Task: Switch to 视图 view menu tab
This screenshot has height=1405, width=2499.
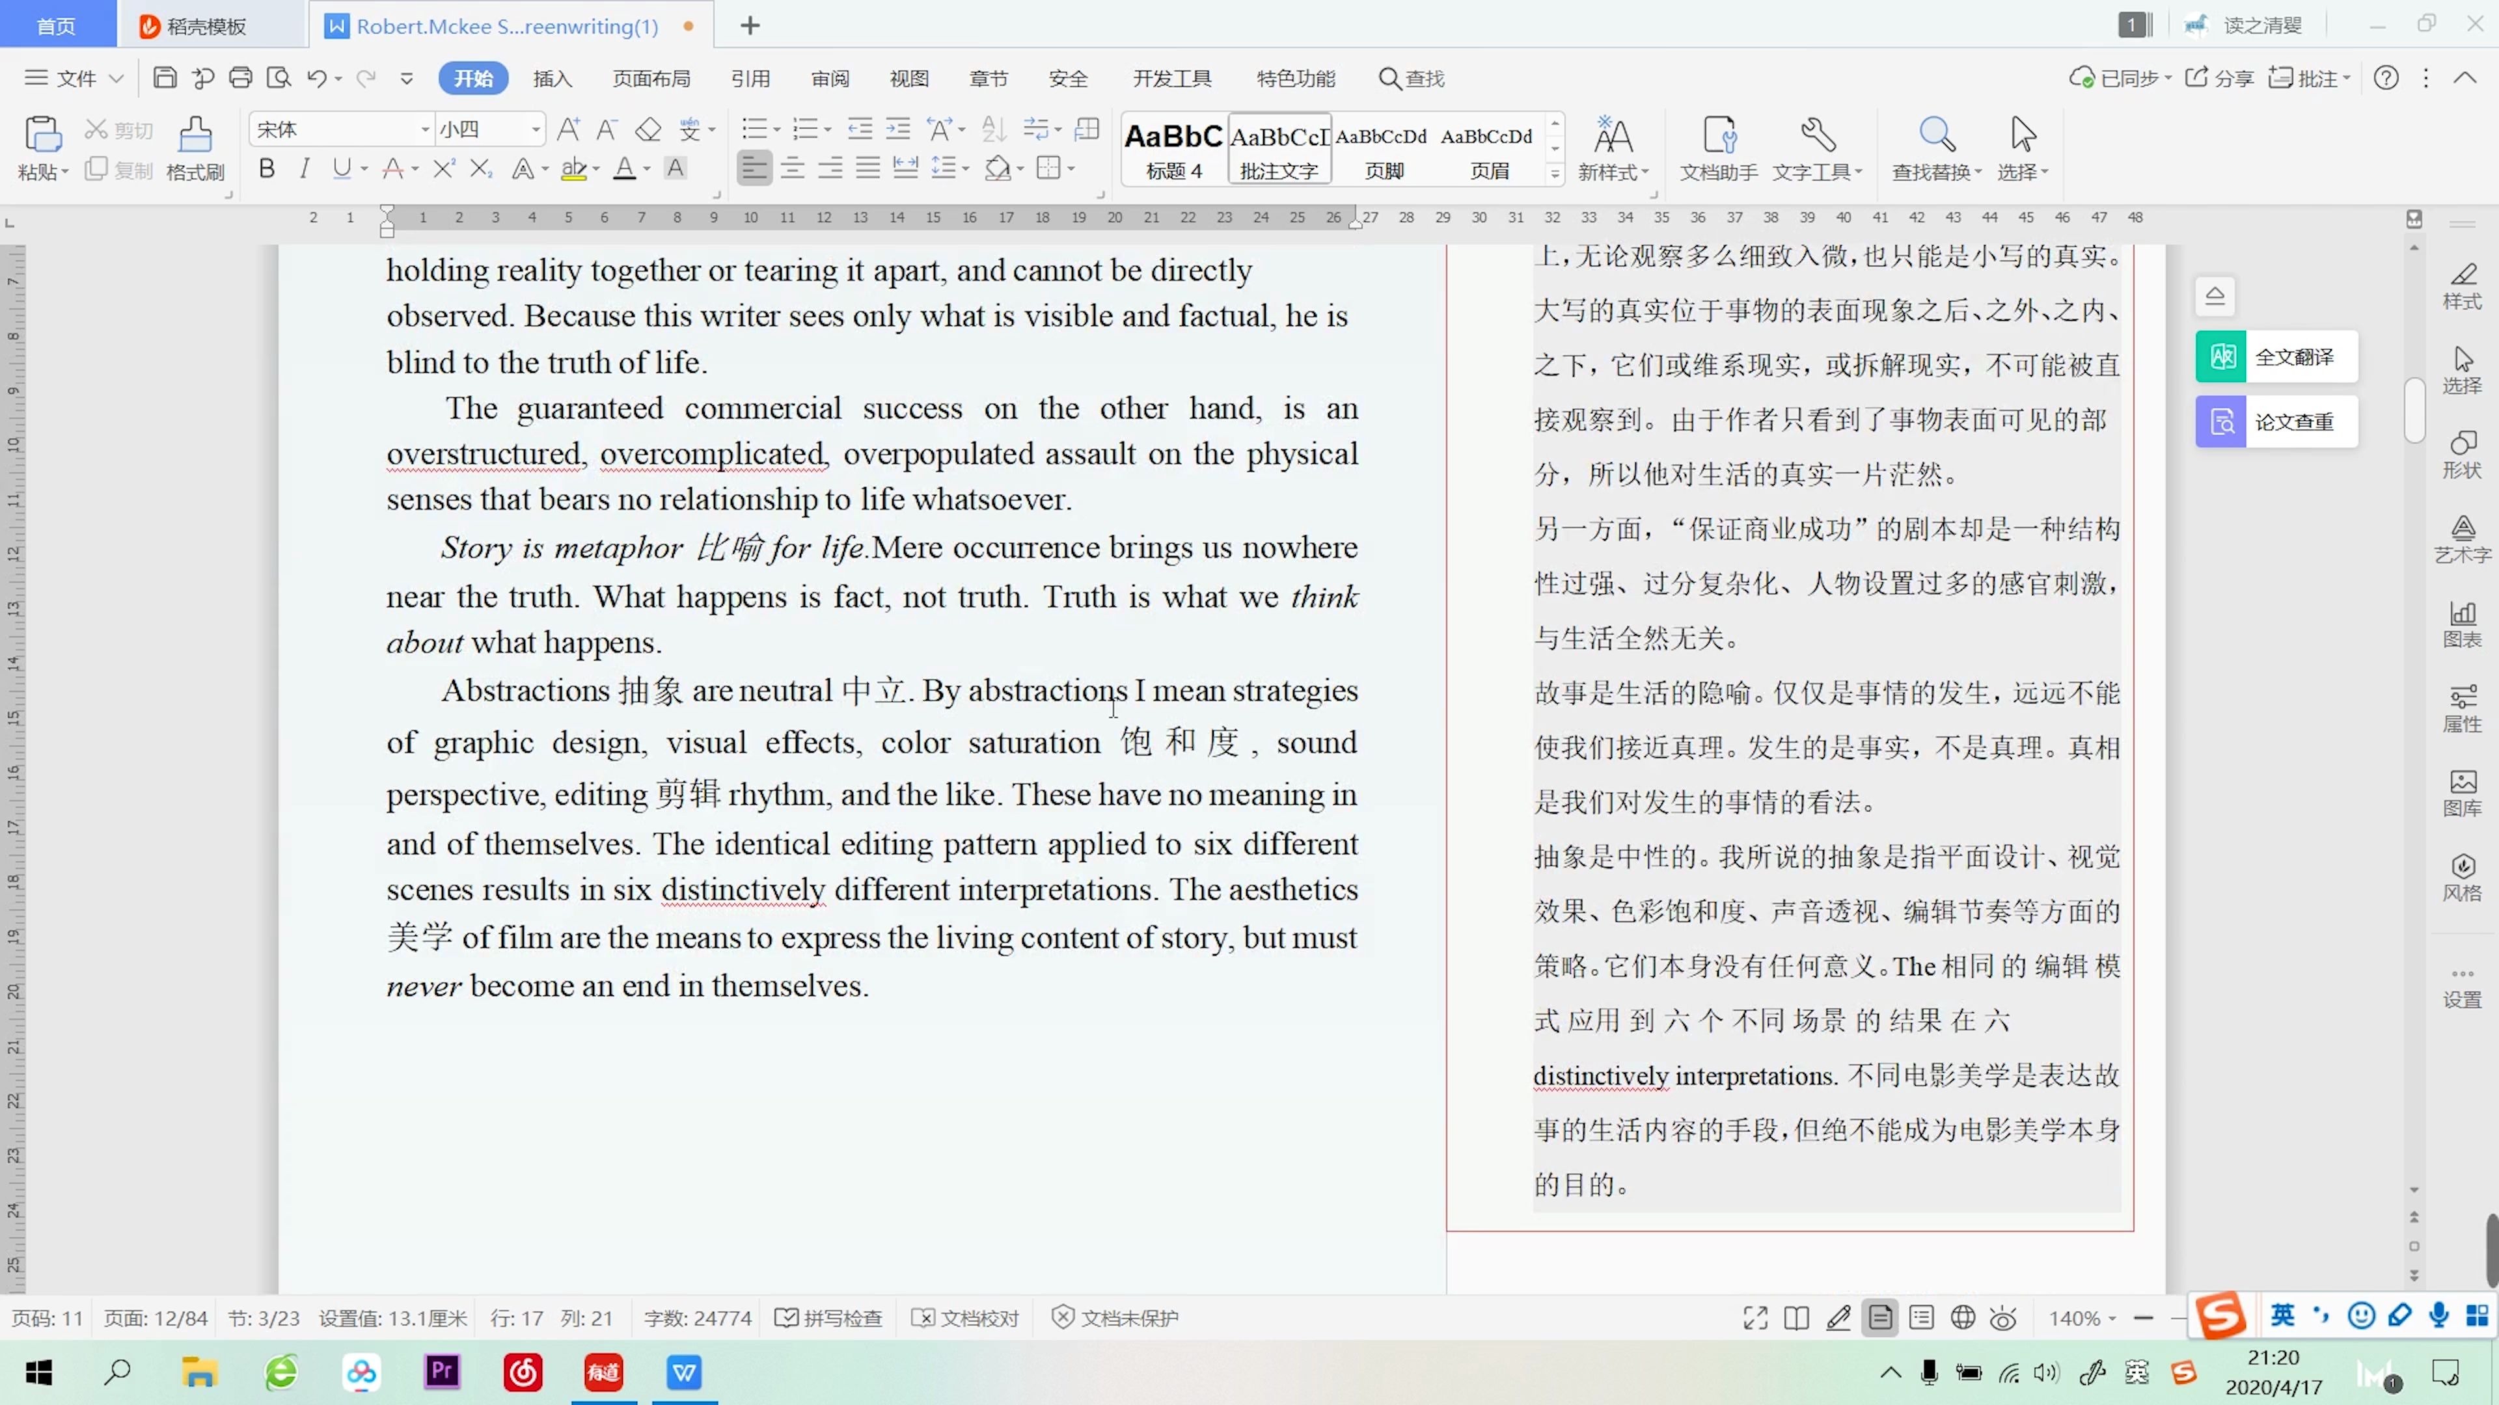Action: [x=910, y=79]
